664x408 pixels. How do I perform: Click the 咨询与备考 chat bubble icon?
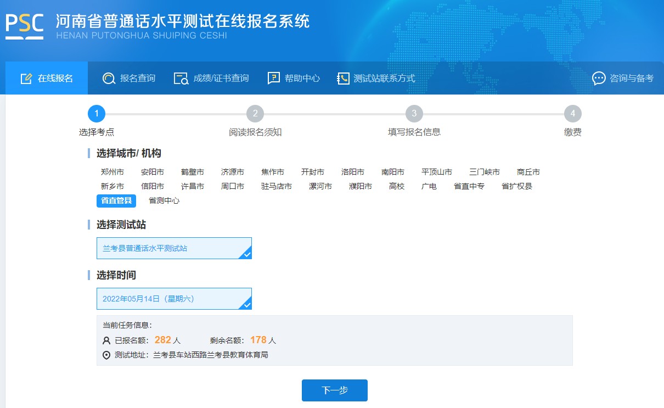point(599,79)
